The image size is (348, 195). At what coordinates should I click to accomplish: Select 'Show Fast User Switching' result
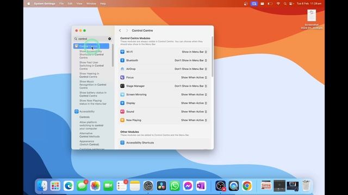[91, 66]
